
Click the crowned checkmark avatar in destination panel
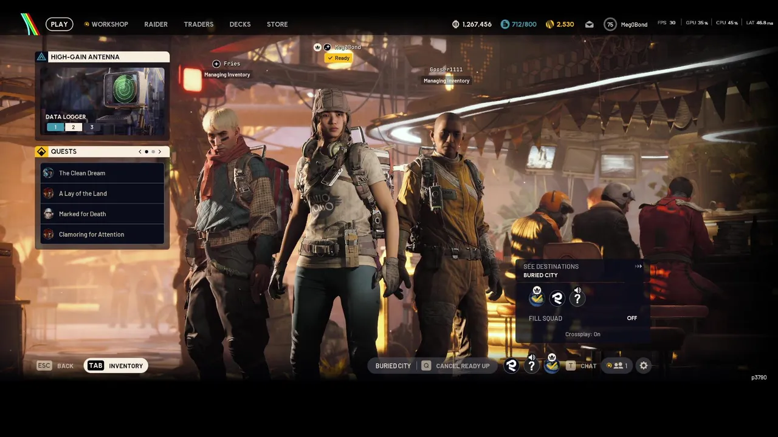click(x=537, y=297)
